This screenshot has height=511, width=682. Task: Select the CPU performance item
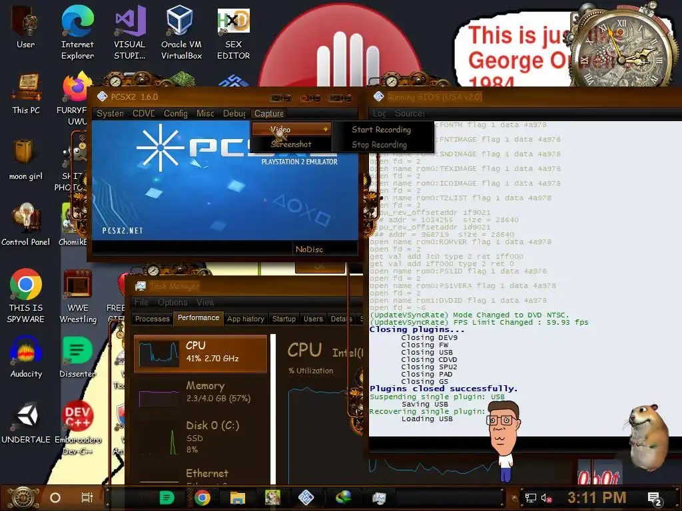pos(200,353)
